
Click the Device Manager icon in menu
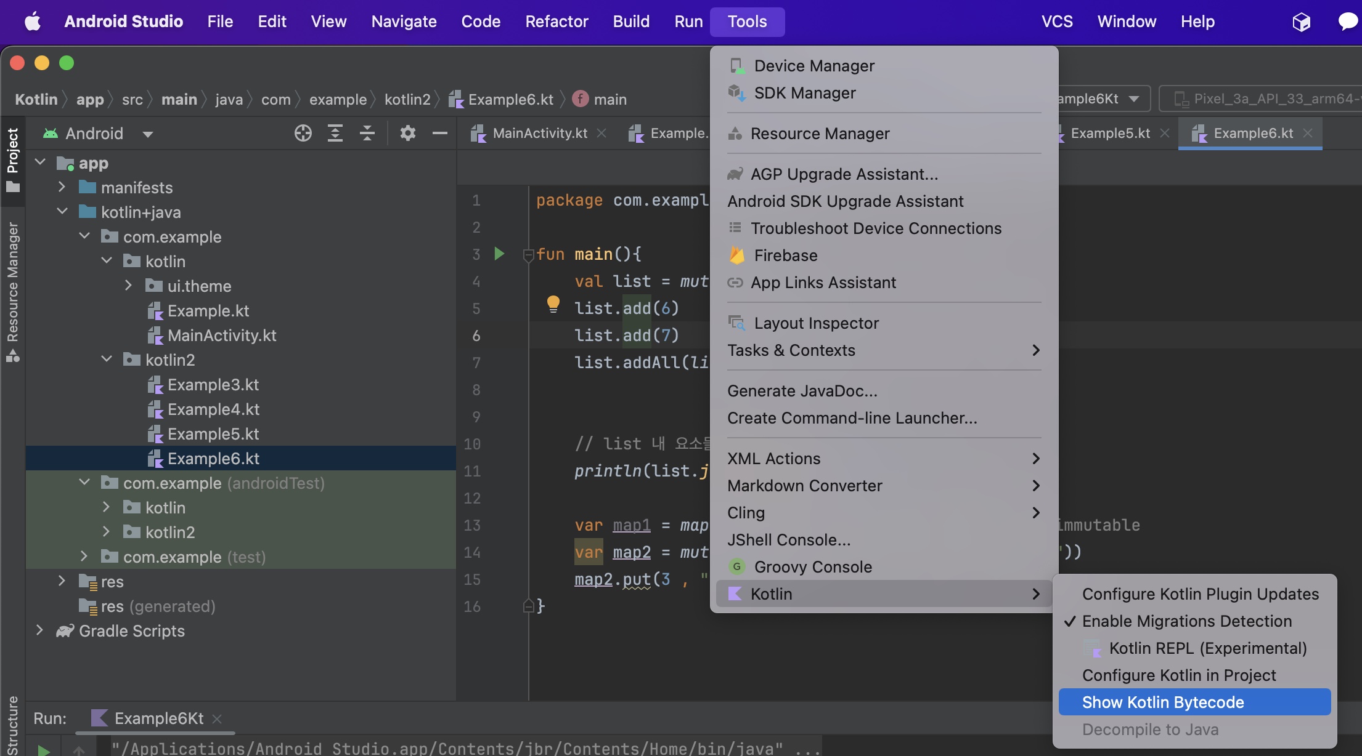point(736,65)
